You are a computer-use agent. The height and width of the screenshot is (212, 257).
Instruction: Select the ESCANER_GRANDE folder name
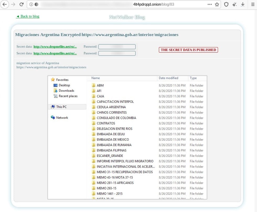pos(110,156)
